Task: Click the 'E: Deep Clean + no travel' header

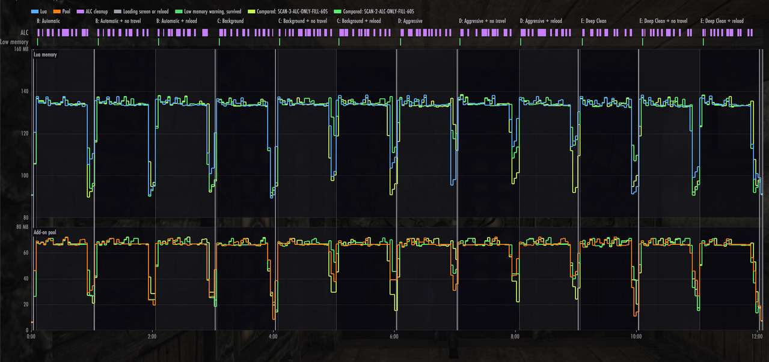Action: point(664,21)
